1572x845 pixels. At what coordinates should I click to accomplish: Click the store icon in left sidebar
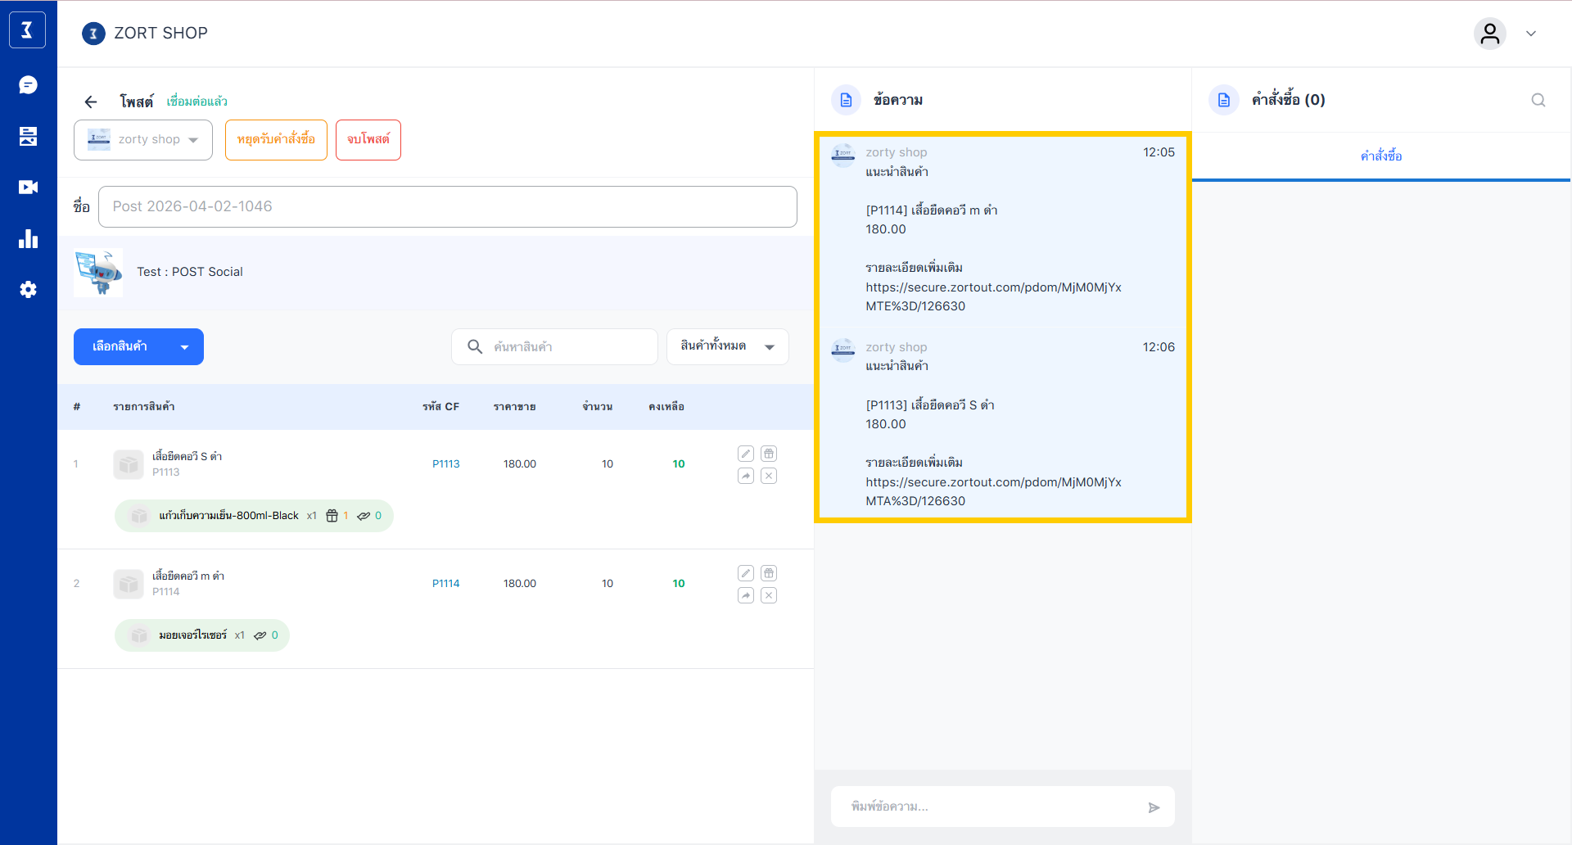point(28,136)
